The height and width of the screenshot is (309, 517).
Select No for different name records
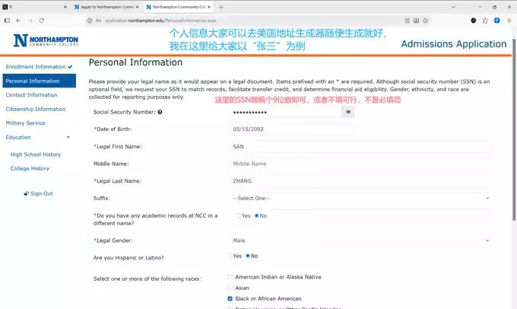coord(256,215)
